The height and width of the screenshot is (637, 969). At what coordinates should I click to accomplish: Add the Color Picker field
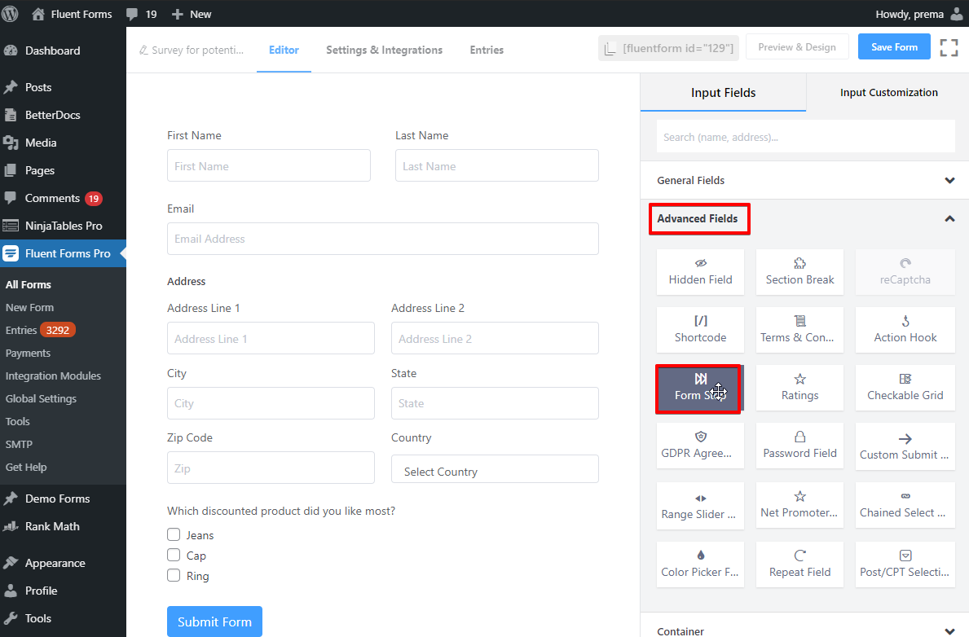pos(700,565)
